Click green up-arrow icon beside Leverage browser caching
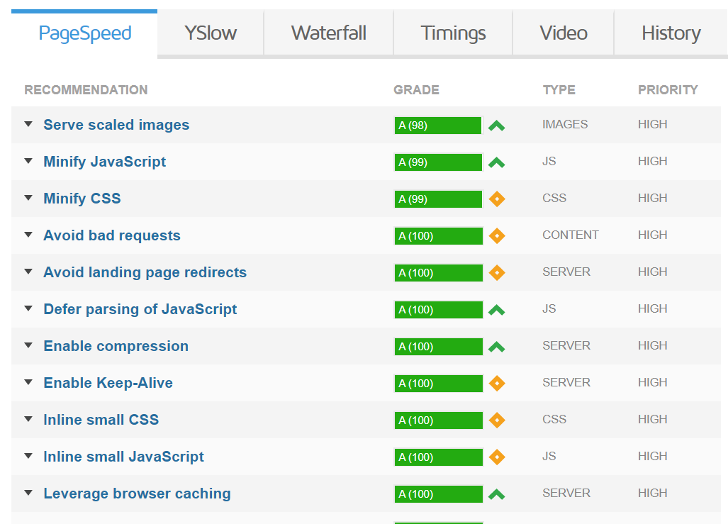 click(496, 494)
